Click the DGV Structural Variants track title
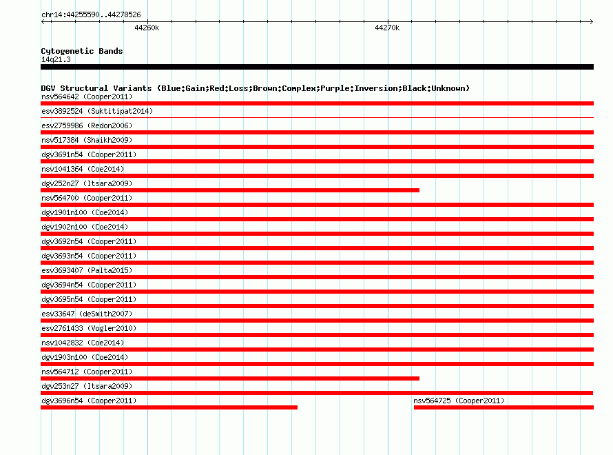Screen dimensions: 613x455 click(256, 88)
